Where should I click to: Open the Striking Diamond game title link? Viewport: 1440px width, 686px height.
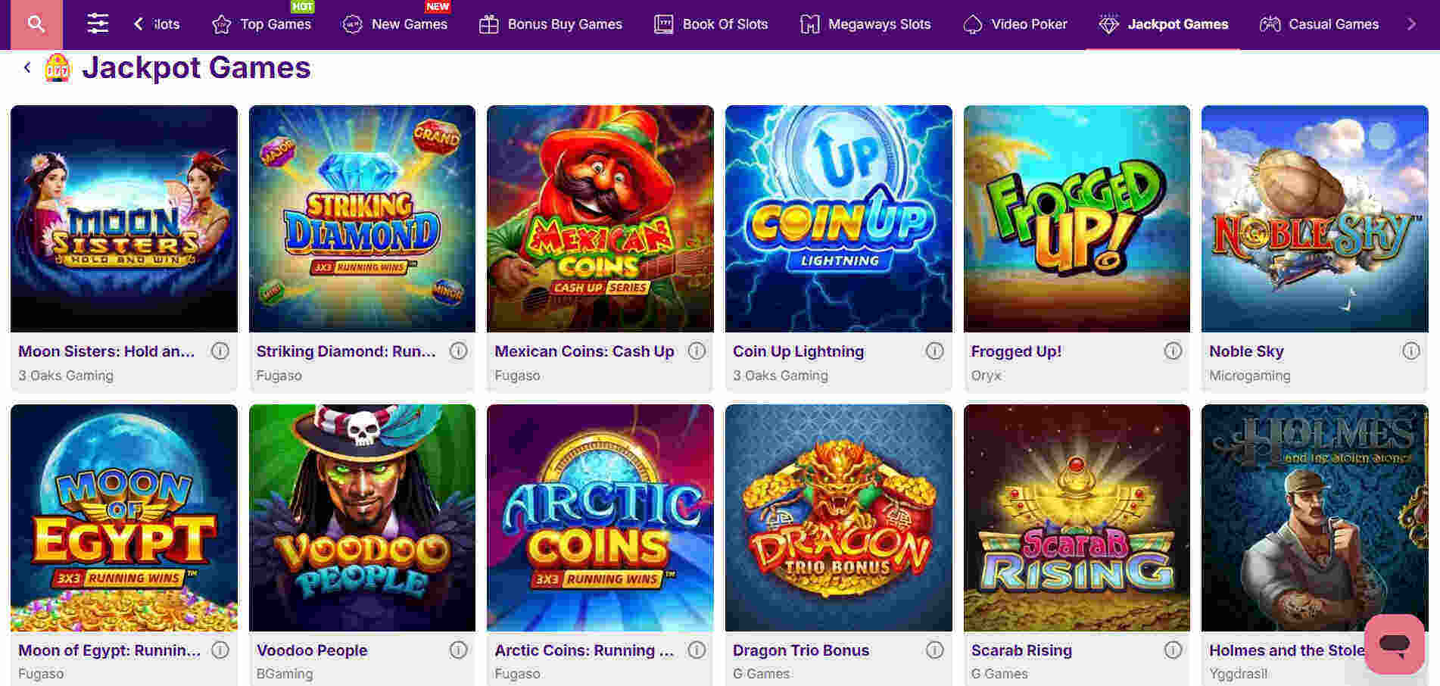point(346,351)
